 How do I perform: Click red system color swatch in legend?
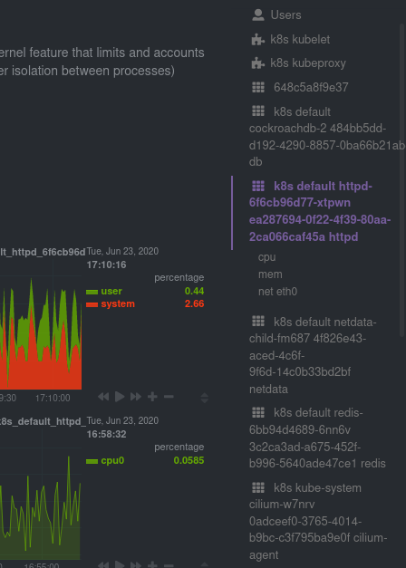tap(92, 304)
